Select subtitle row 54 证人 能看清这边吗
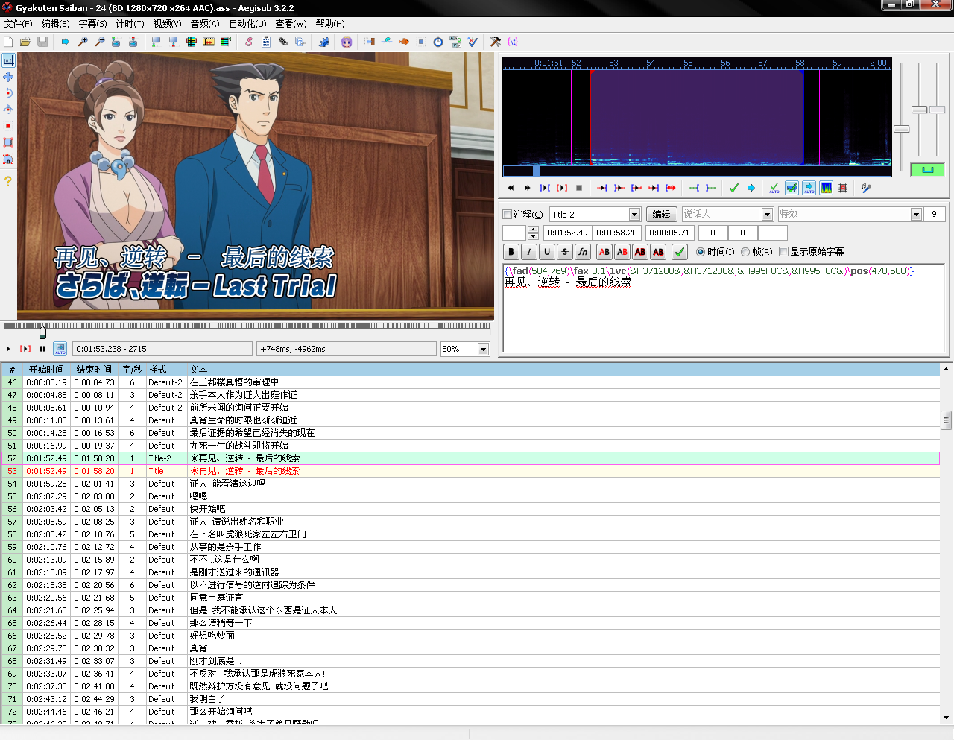The image size is (954, 740). pyautogui.click(x=470, y=484)
